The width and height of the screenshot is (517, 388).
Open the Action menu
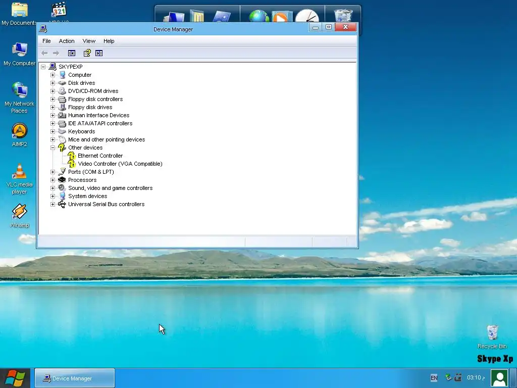(x=67, y=41)
